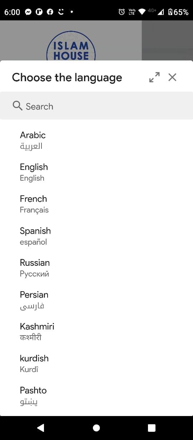The width and height of the screenshot is (193, 440).
Task: Select kurdish (Kurdî) option
Action: click(x=96, y=363)
